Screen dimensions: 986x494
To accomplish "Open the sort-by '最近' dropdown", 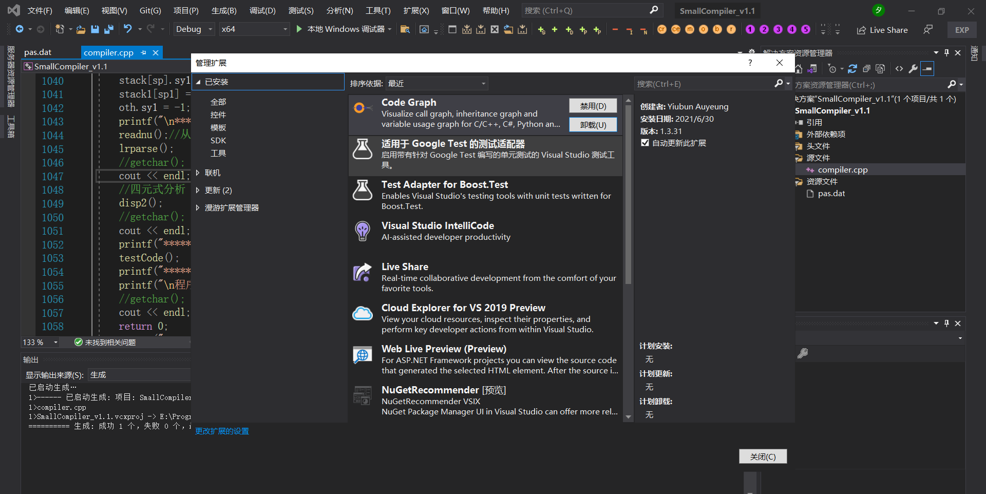I will pyautogui.click(x=437, y=83).
